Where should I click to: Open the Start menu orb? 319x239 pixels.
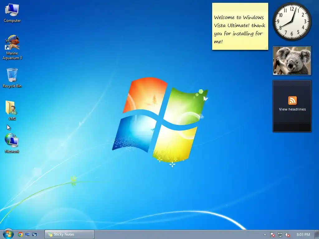pyautogui.click(x=8, y=234)
